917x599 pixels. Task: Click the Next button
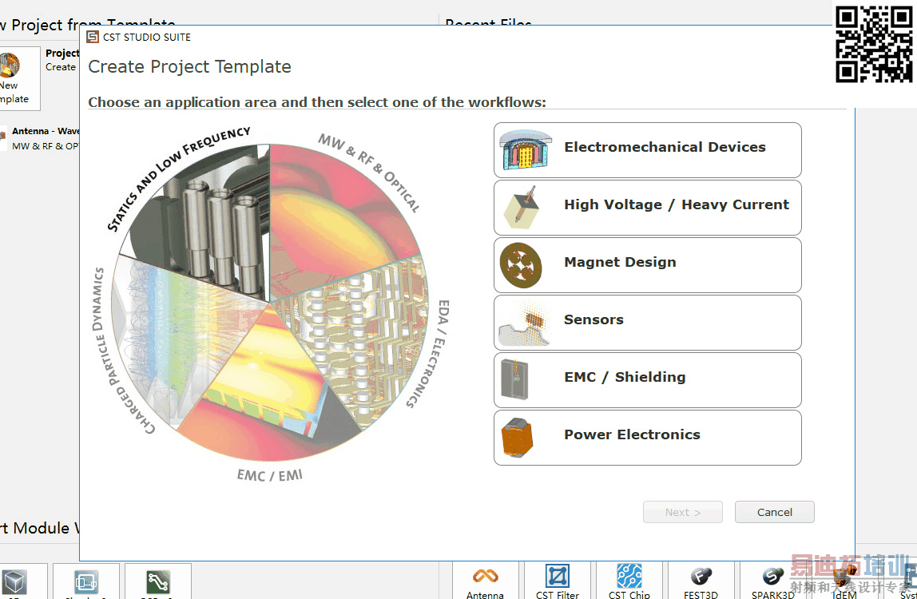(x=682, y=512)
